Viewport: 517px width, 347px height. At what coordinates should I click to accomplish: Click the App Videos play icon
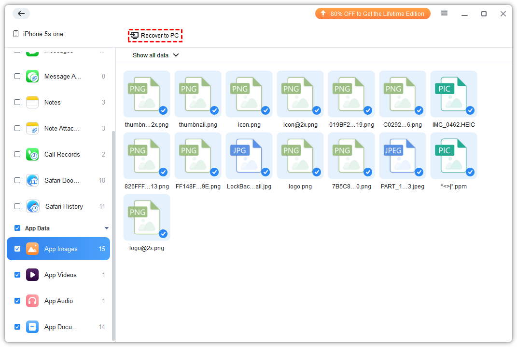click(x=32, y=275)
